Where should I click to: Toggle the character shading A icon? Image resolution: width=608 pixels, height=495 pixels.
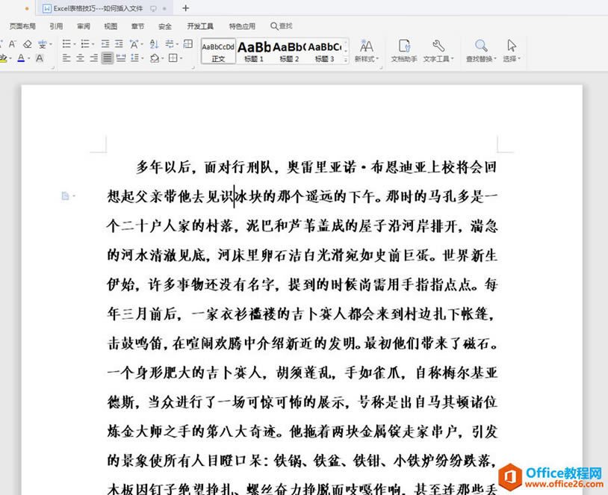(x=39, y=58)
